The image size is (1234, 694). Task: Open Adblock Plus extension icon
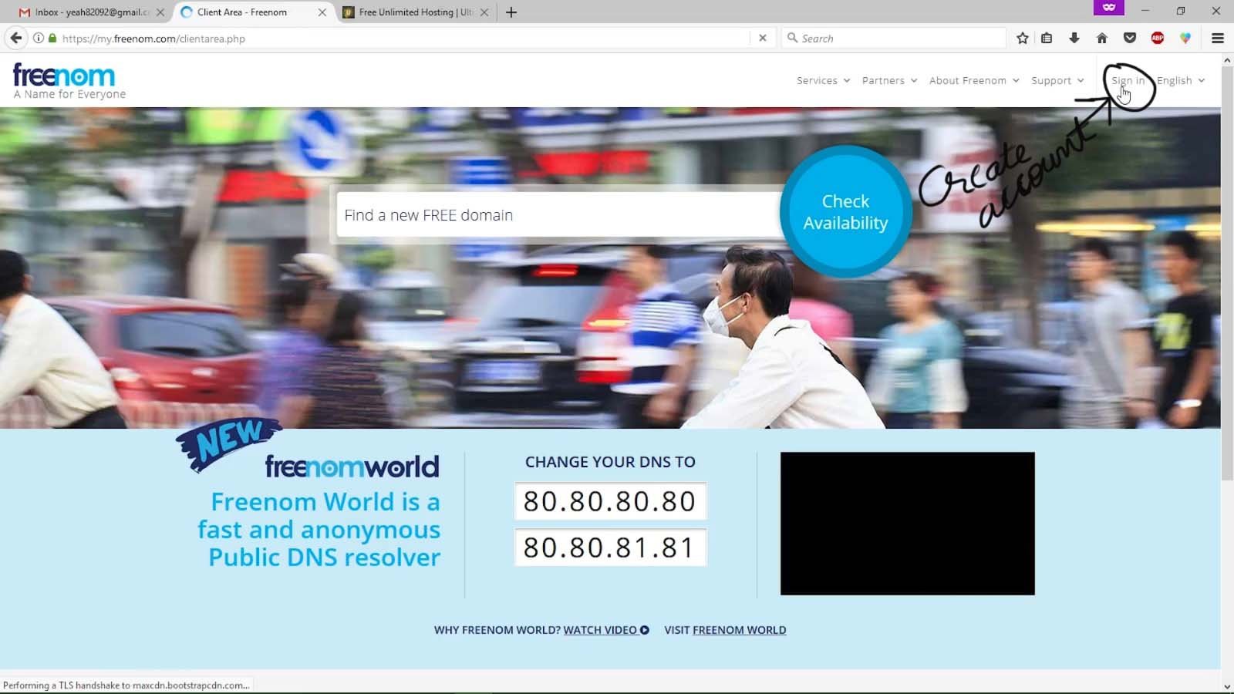coord(1158,38)
